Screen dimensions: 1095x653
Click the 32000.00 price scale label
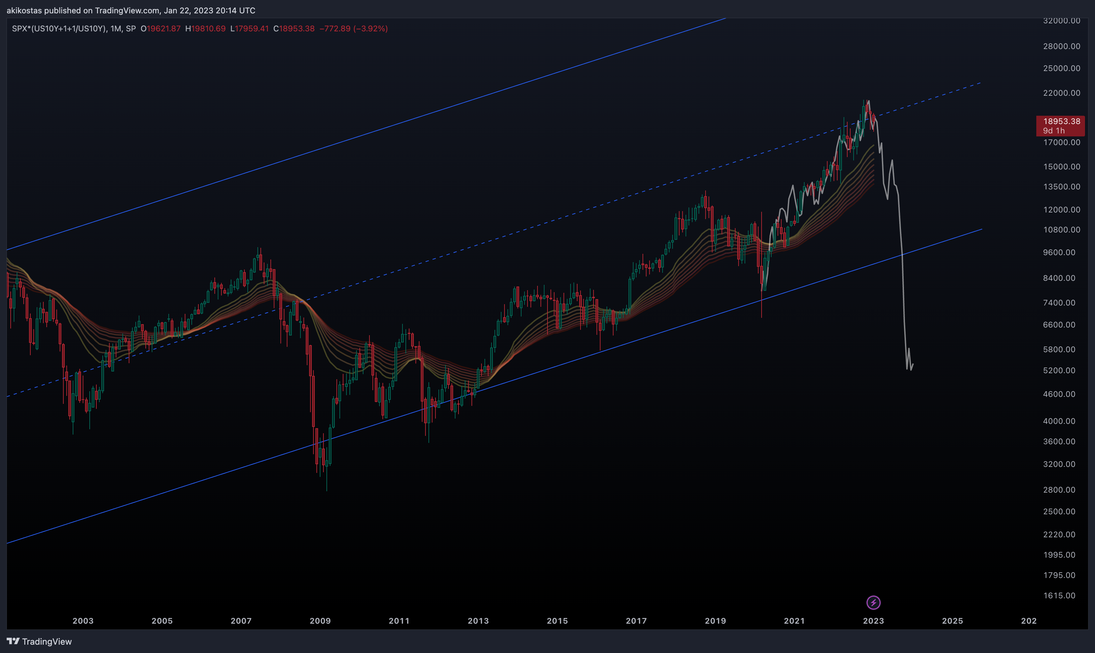pos(1062,21)
